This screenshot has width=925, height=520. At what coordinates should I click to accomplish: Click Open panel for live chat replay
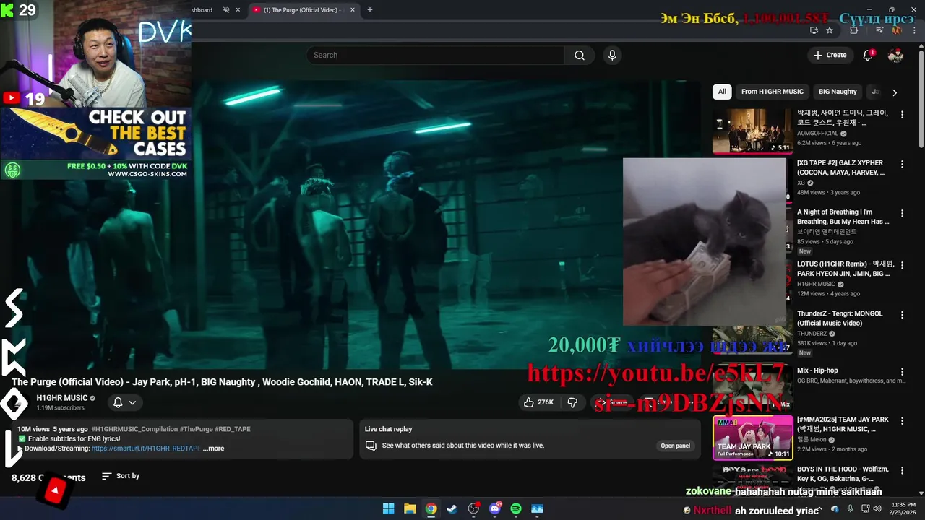coord(675,446)
